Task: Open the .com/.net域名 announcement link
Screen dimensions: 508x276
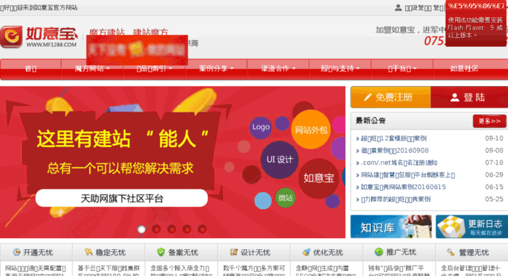Action: pos(399,162)
